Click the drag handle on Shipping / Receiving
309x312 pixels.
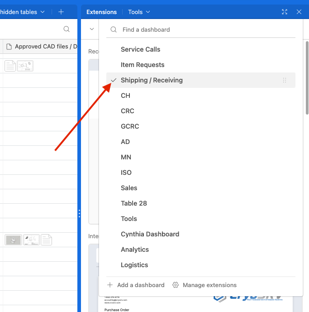[285, 80]
